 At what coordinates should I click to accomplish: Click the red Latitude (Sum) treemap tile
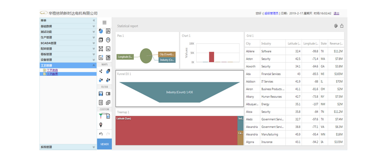click(x=176, y=131)
